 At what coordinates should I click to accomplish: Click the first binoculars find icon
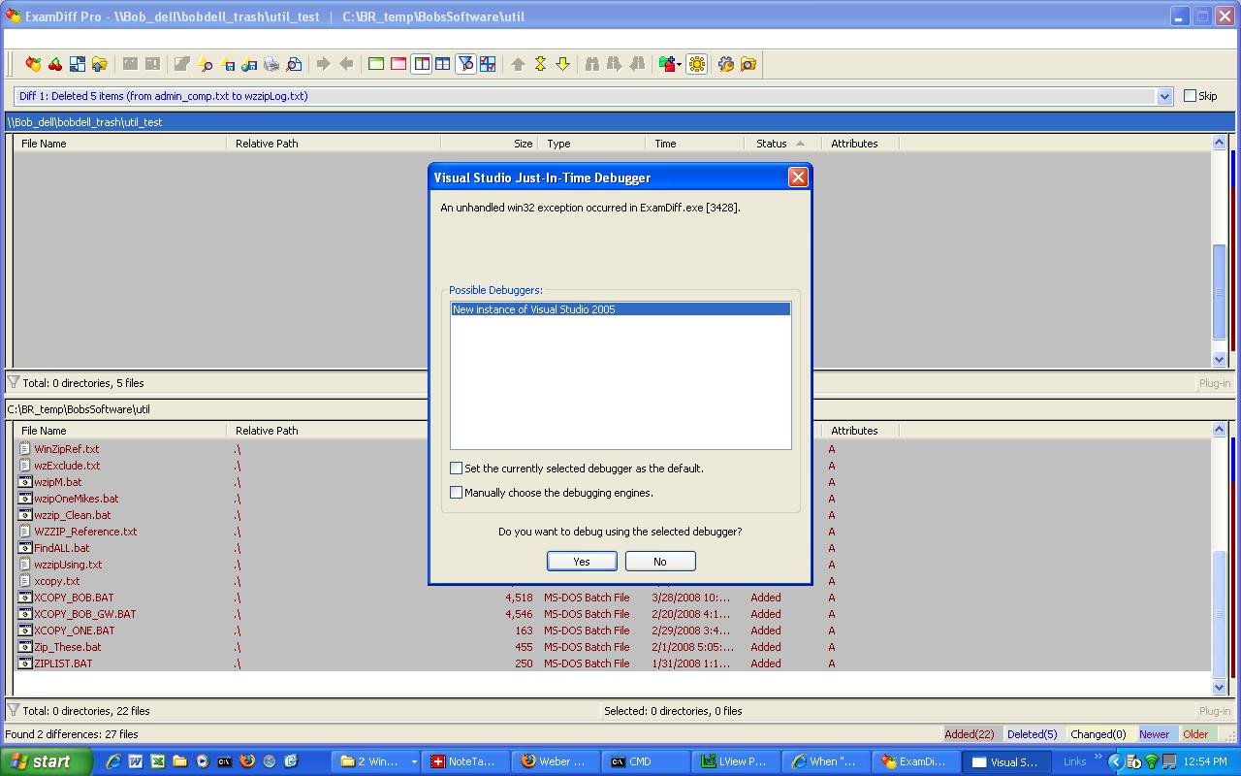pos(592,64)
